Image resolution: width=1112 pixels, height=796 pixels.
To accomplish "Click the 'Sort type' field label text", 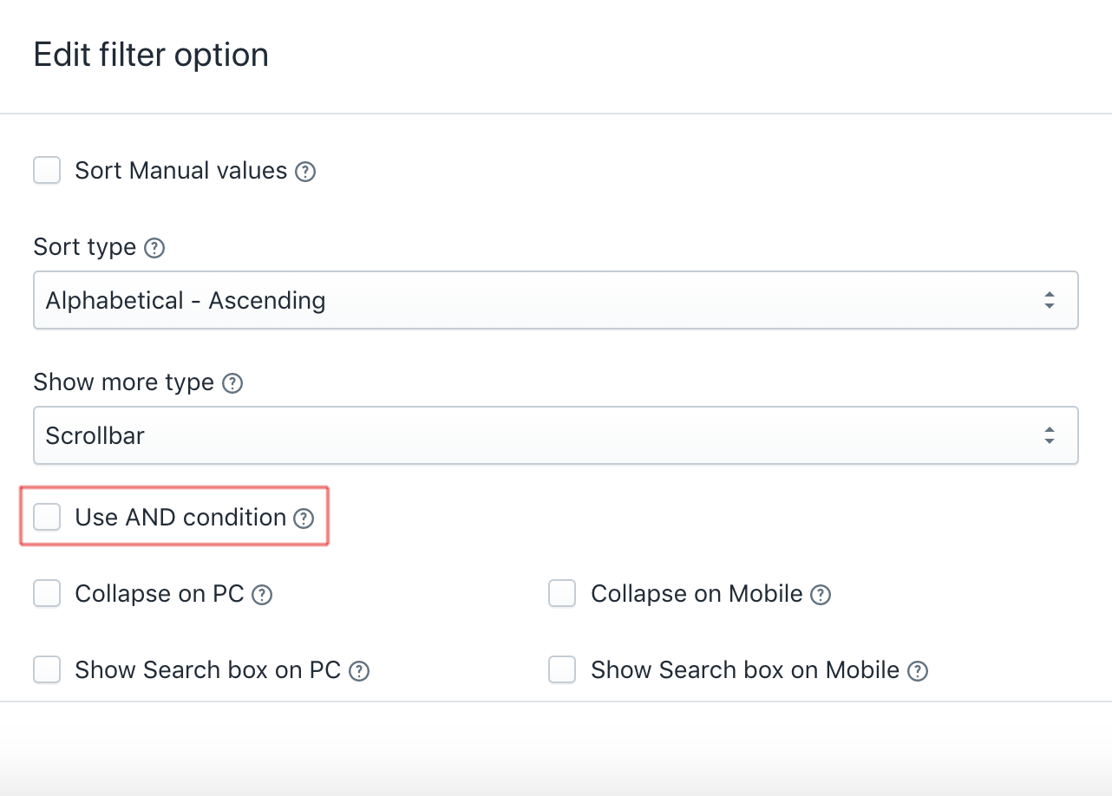I will coord(85,247).
